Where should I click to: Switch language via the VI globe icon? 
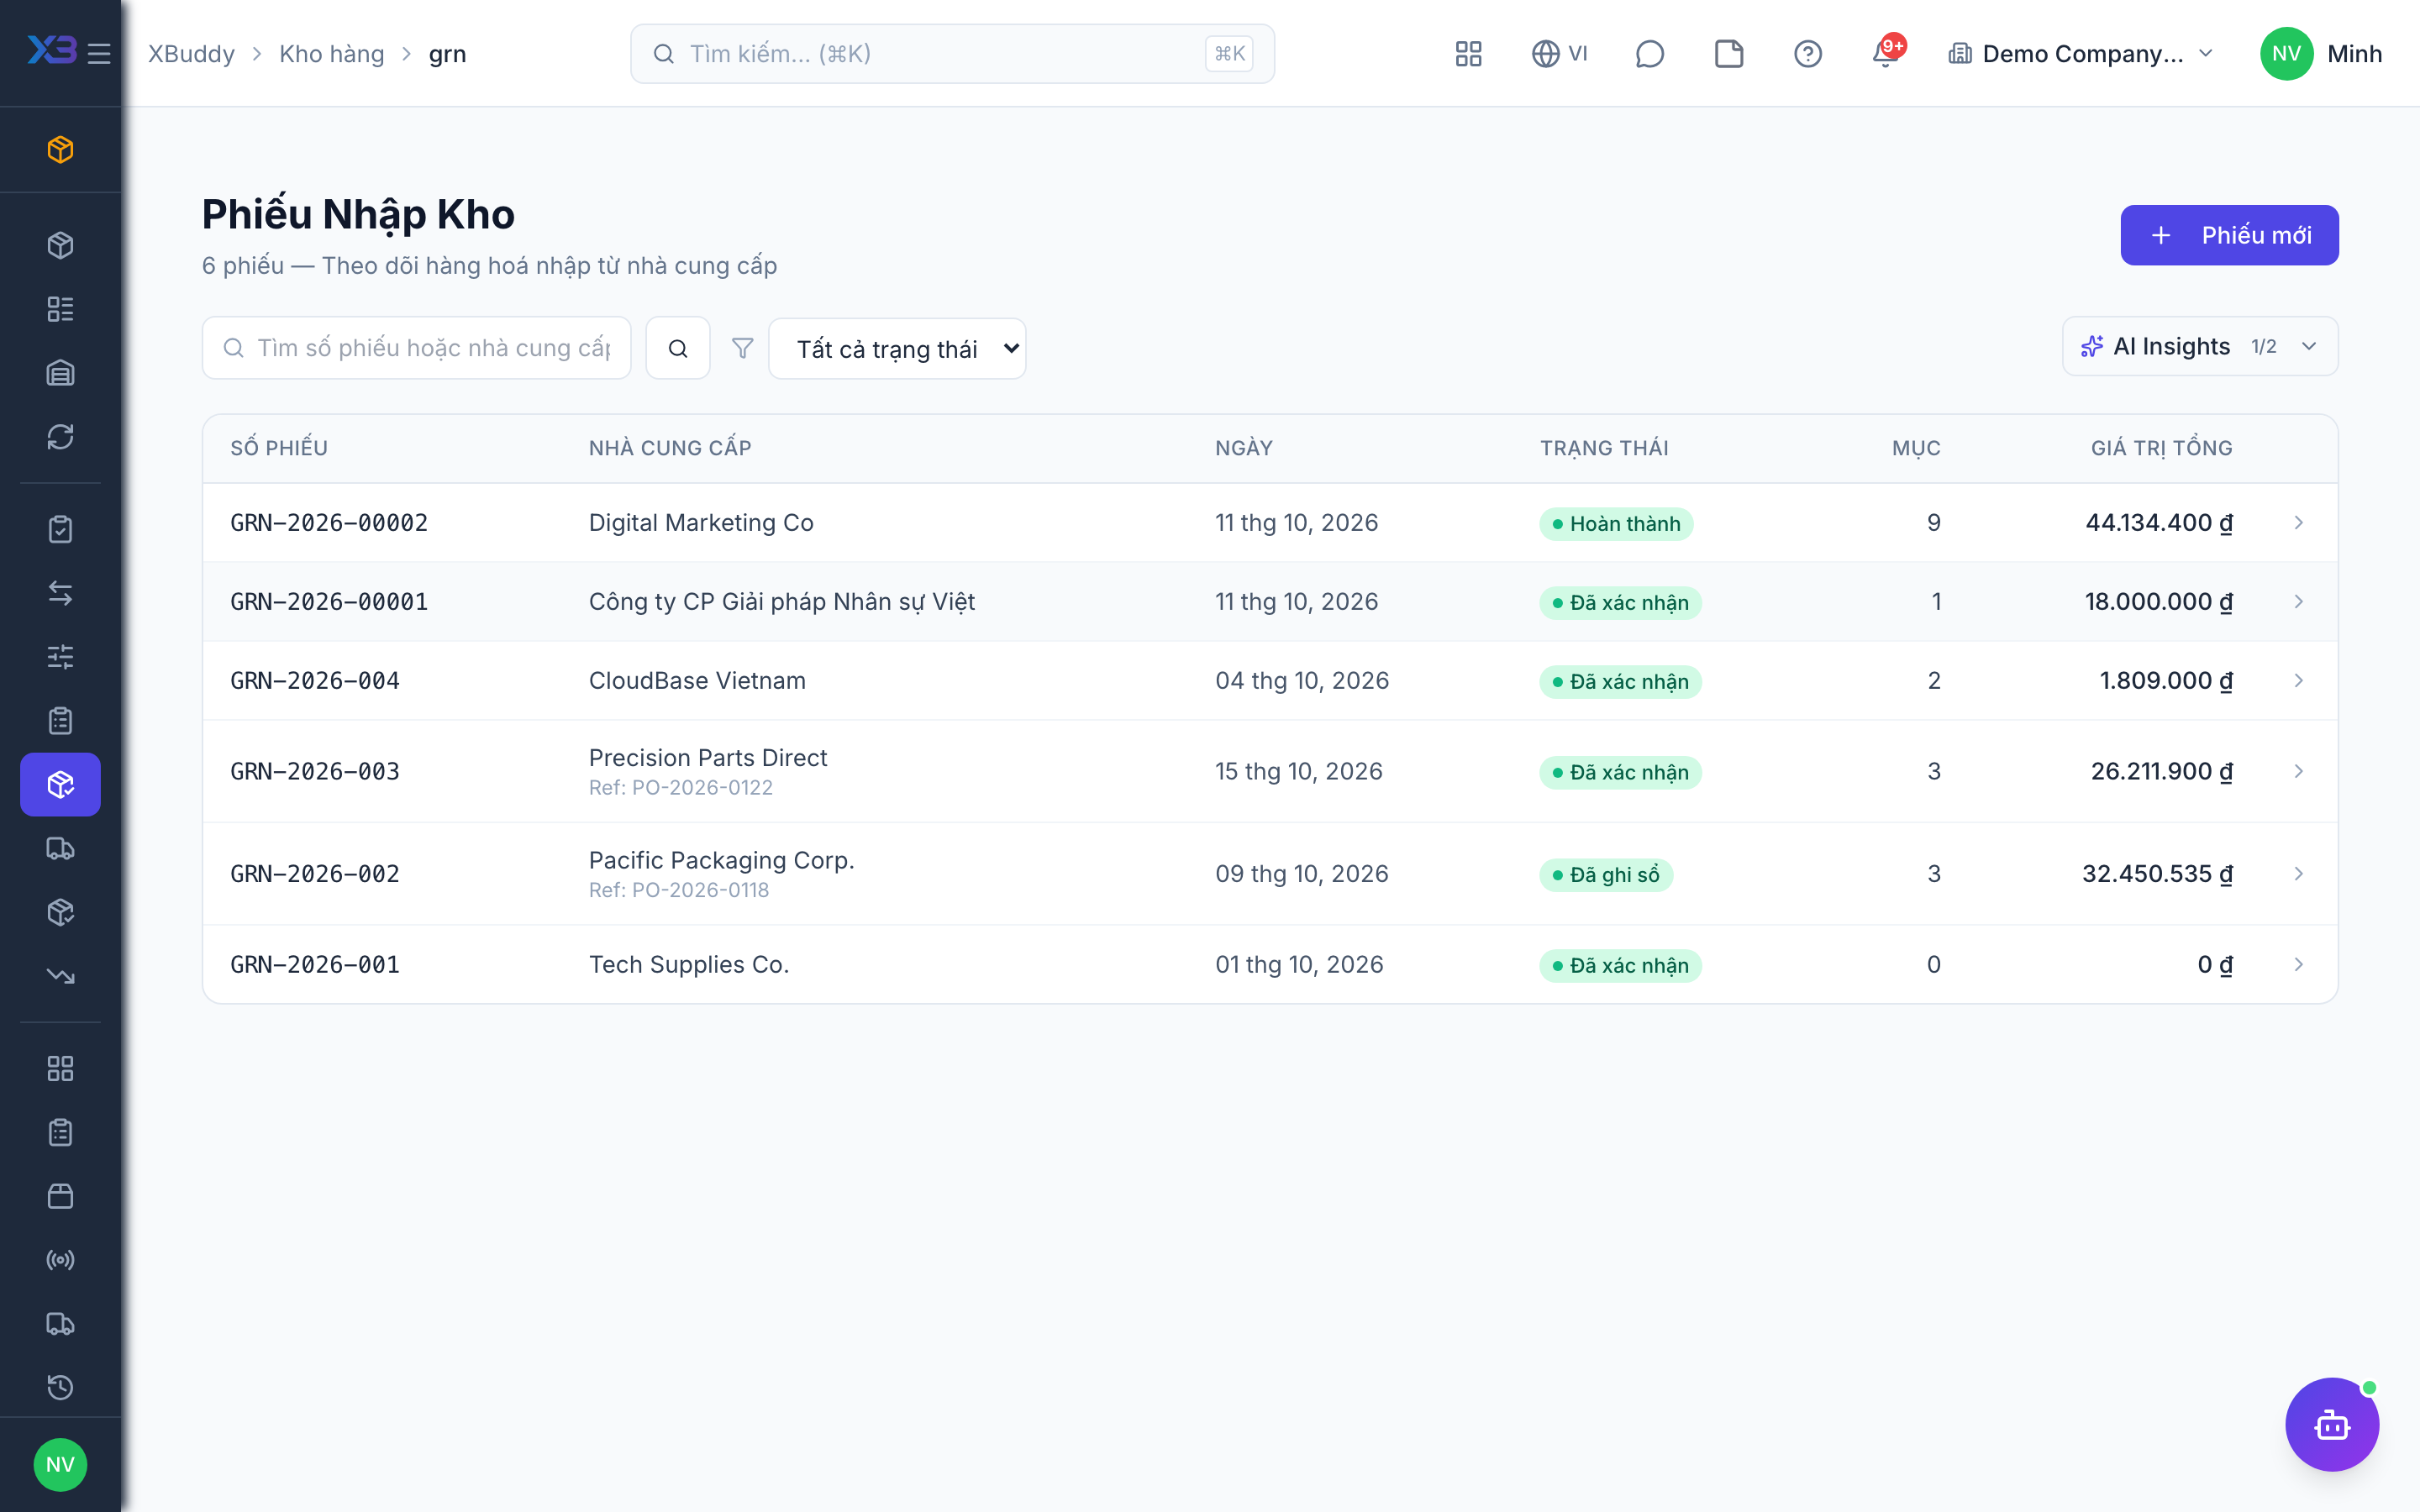[x=1559, y=53]
